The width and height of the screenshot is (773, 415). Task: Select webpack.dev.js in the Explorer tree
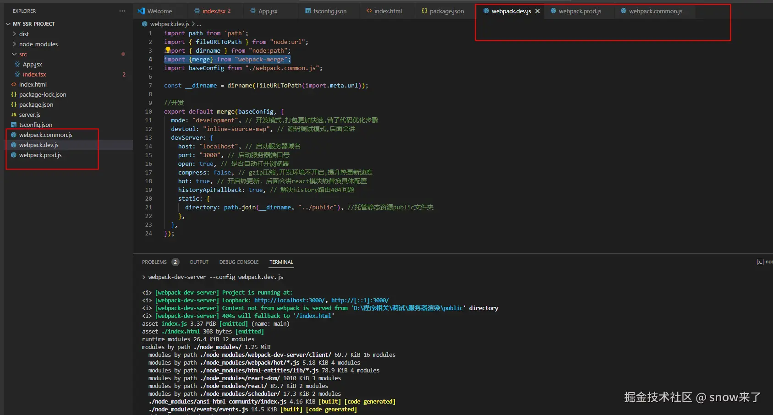pos(39,145)
